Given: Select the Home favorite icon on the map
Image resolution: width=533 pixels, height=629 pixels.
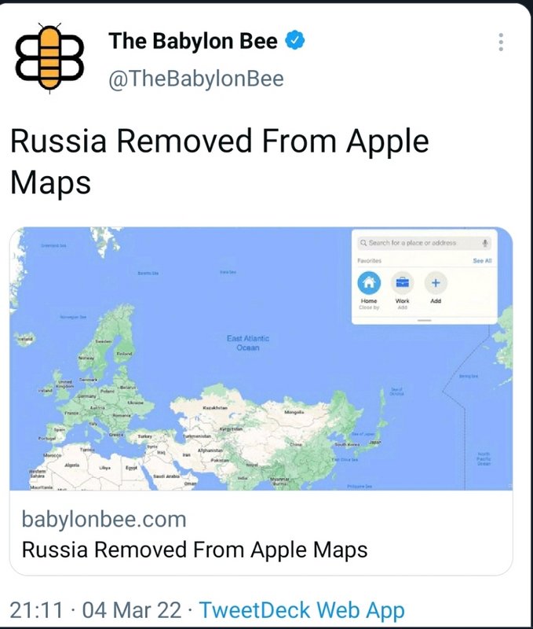Looking at the screenshot, I should point(369,282).
